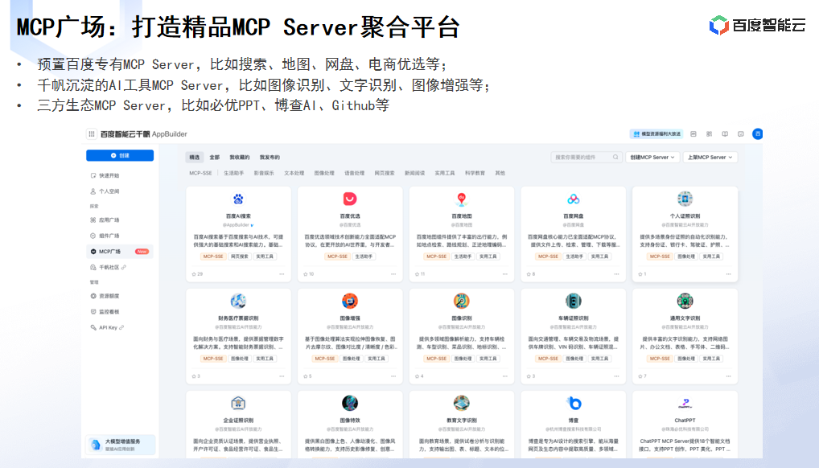Open the app grid menu icon beside the AppBuilder title
Screen dimensions: 819x468
pyautogui.click(x=92, y=133)
